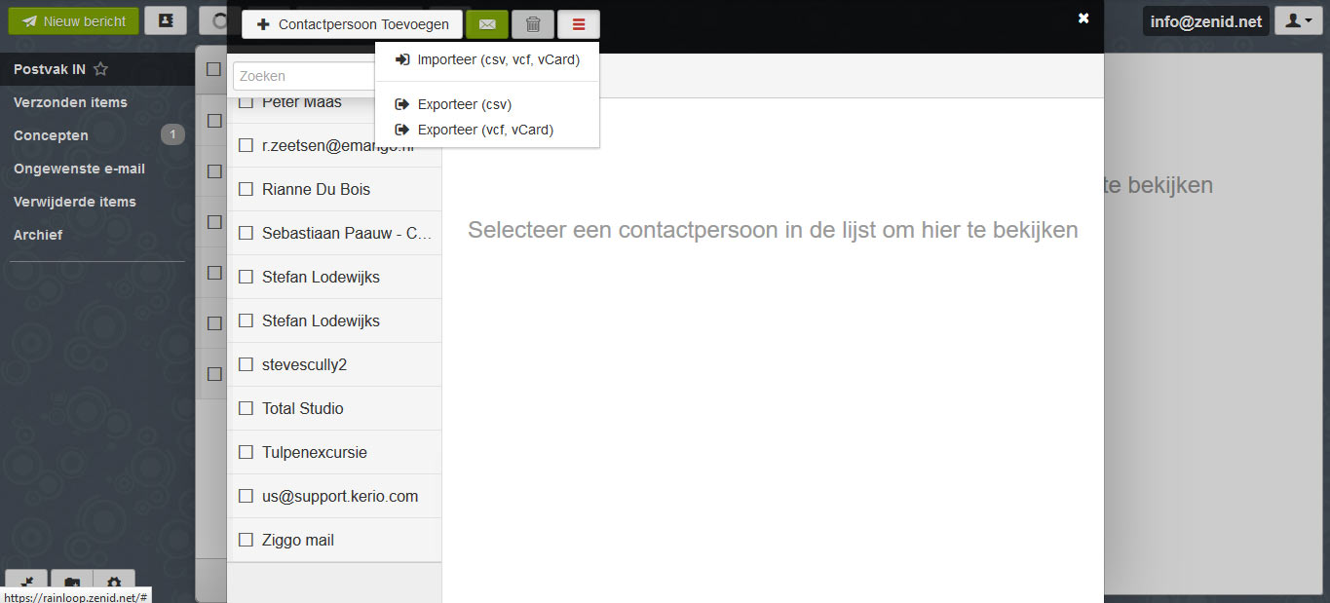Tick the checkbox for Total Studio
The width and height of the screenshot is (1330, 603).
pyautogui.click(x=246, y=408)
